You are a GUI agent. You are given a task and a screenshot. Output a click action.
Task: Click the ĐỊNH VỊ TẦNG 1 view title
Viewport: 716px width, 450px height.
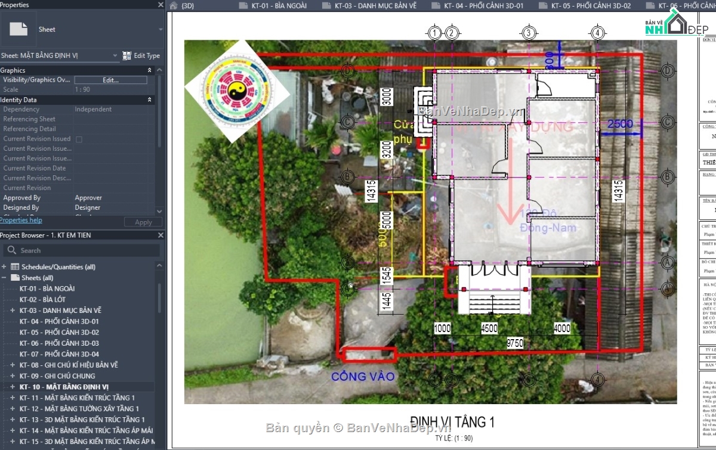point(452,423)
